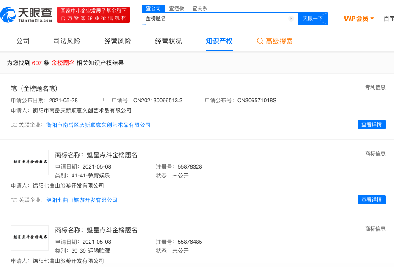Viewport: 394px width, 267px height.
Task: Open trademark image for registration 55878328
Action: [x=30, y=163]
